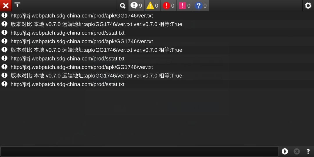Open the log search magnifier
This screenshot has width=314, height=157.
point(123,6)
